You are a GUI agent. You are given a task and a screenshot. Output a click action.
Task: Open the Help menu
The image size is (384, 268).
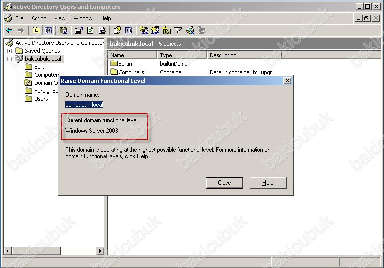105,18
